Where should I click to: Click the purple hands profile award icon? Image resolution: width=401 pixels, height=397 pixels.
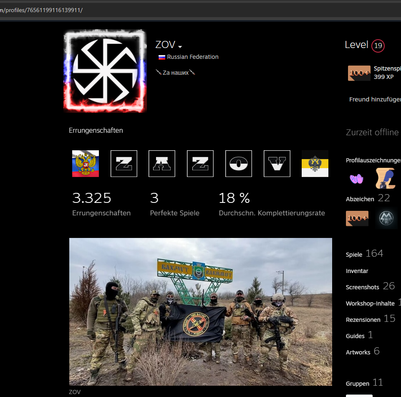[356, 179]
